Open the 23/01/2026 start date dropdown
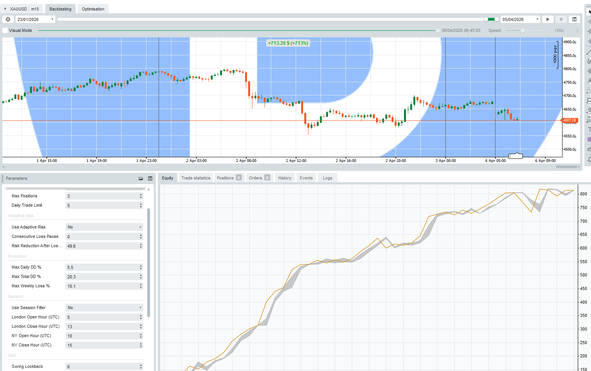 tap(52, 19)
